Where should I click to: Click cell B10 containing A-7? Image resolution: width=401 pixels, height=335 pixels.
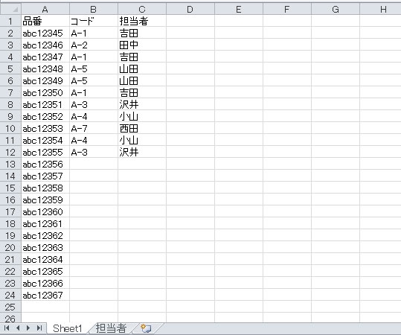94,128
